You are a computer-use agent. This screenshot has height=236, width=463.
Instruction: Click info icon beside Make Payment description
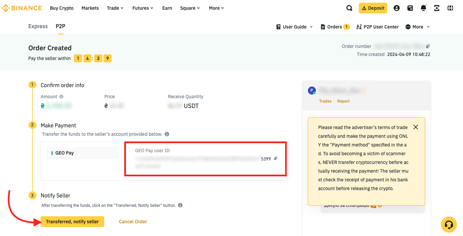167,134
